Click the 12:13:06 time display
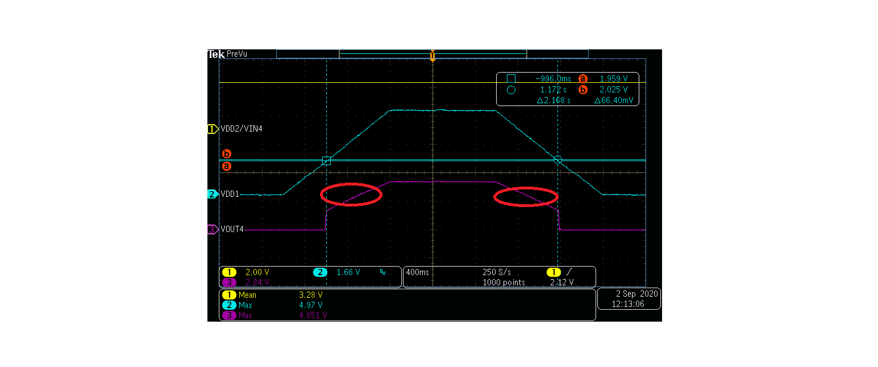The width and height of the screenshot is (878, 367). coord(627,304)
